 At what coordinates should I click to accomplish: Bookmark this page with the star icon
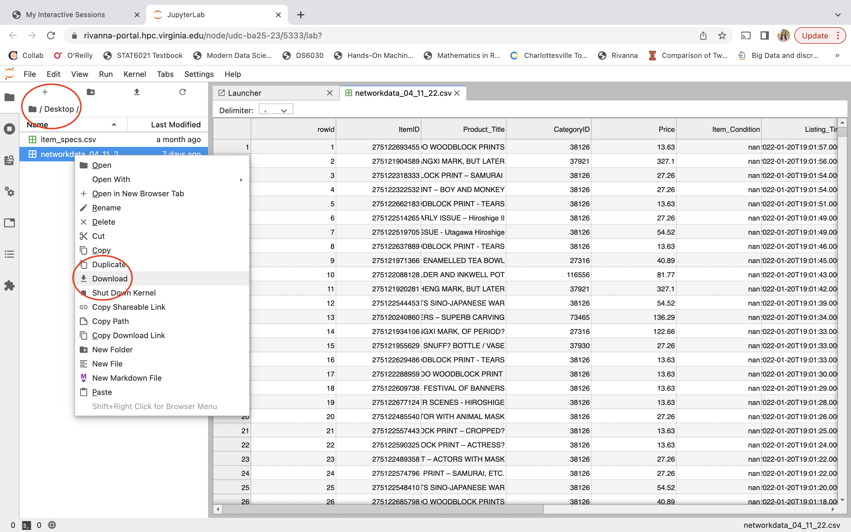tap(722, 35)
